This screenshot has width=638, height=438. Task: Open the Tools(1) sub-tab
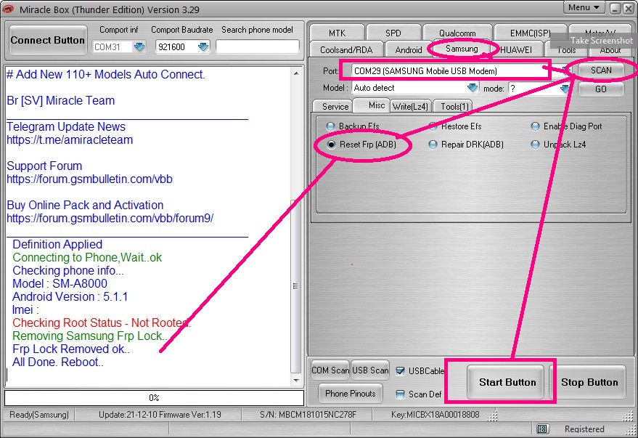[x=454, y=107]
